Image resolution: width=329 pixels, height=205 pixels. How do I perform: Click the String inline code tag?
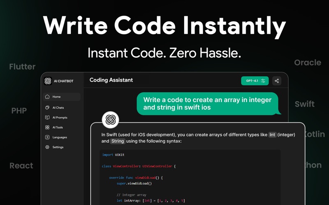118,141
